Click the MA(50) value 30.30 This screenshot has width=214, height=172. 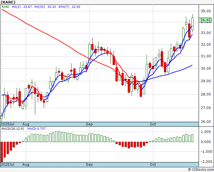(52, 7)
